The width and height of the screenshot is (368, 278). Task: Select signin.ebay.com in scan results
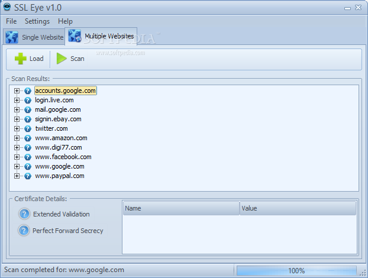pyautogui.click(x=58, y=119)
